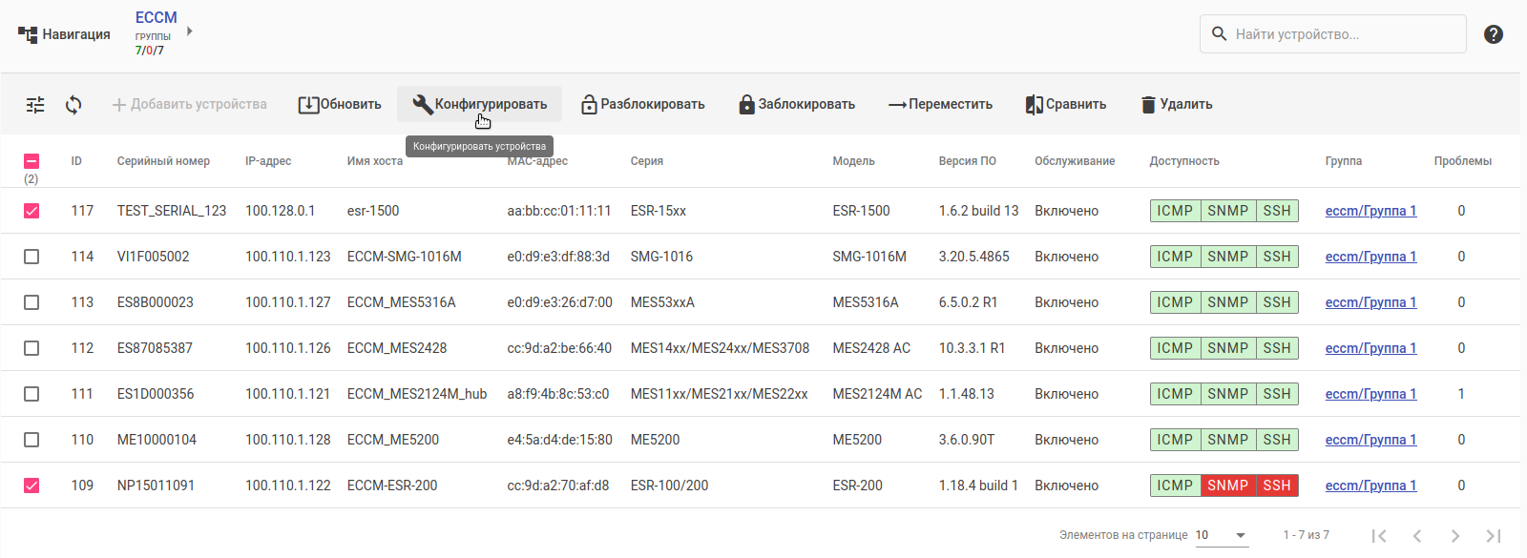Toggle the select-all header checkbox
The height and width of the screenshot is (558, 1527).
click(31, 161)
